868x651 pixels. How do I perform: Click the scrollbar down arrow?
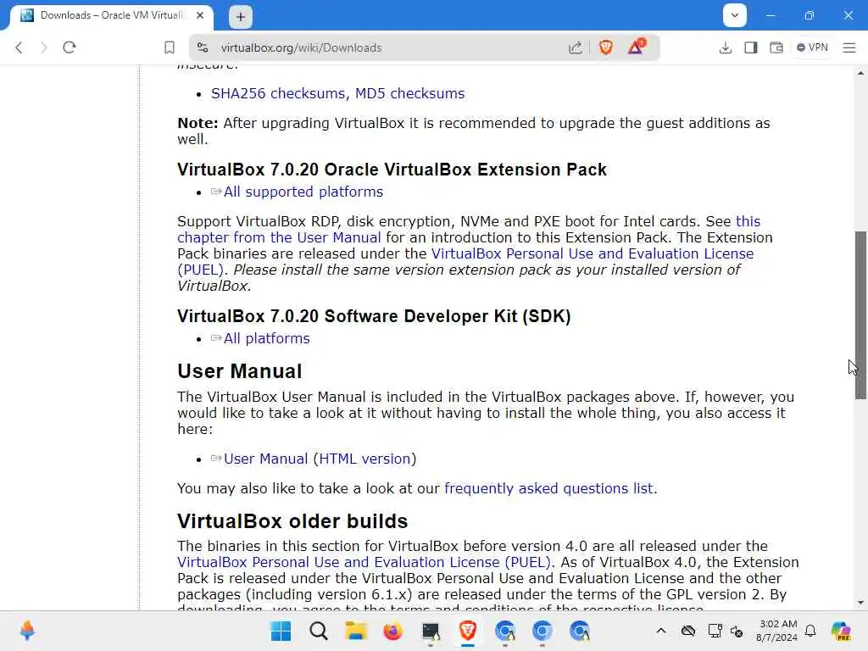[x=860, y=603]
